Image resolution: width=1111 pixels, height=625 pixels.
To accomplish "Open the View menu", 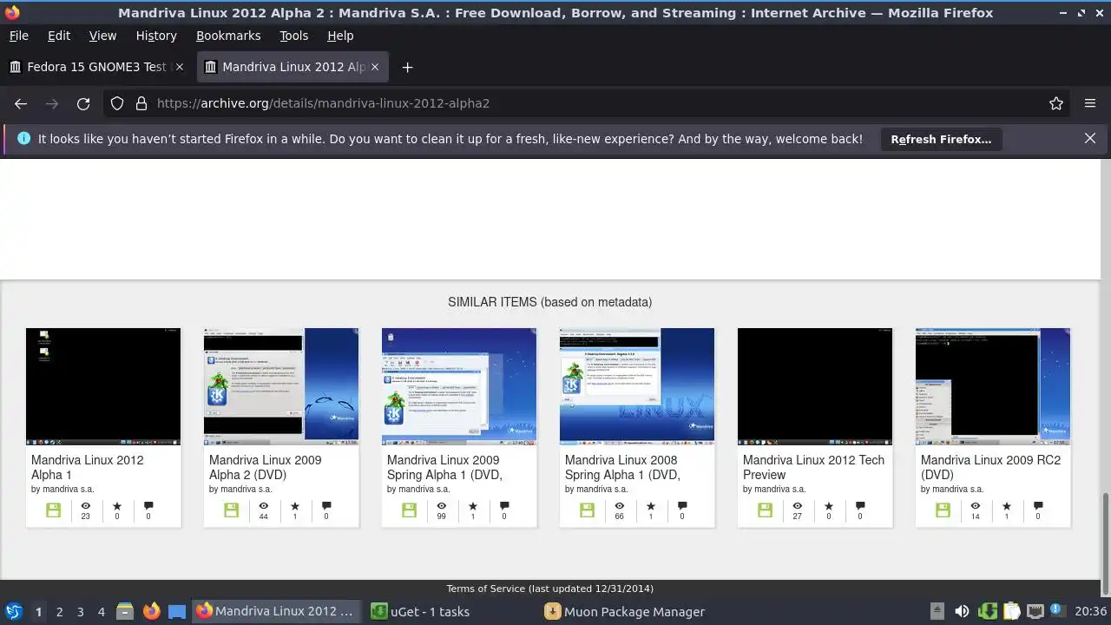I will (x=102, y=36).
